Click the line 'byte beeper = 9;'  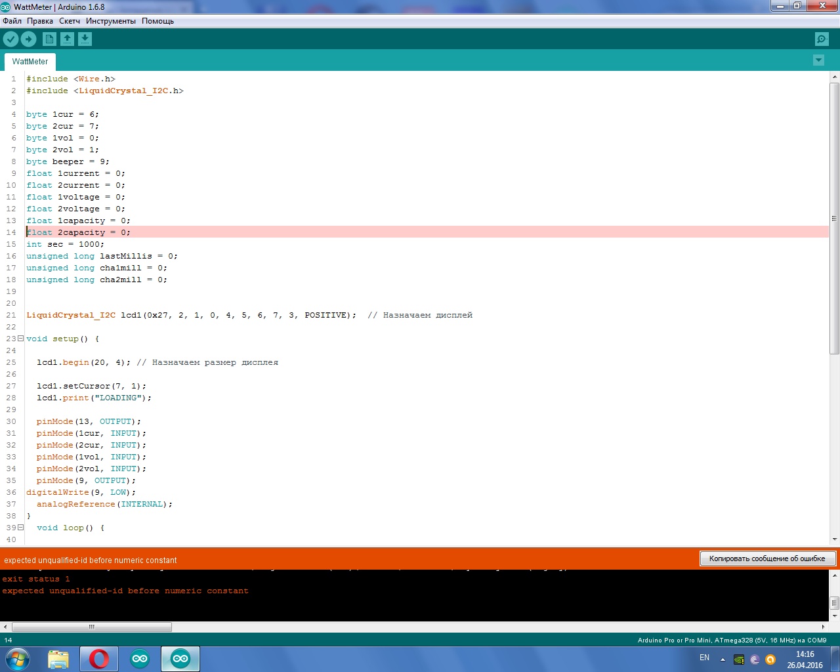click(68, 161)
